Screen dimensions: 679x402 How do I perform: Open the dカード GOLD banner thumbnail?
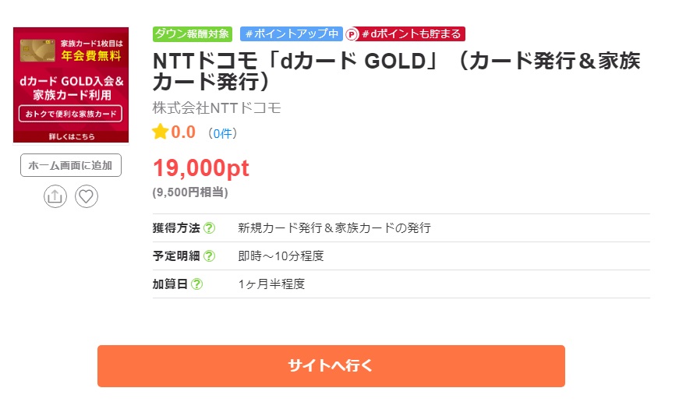click(x=71, y=85)
